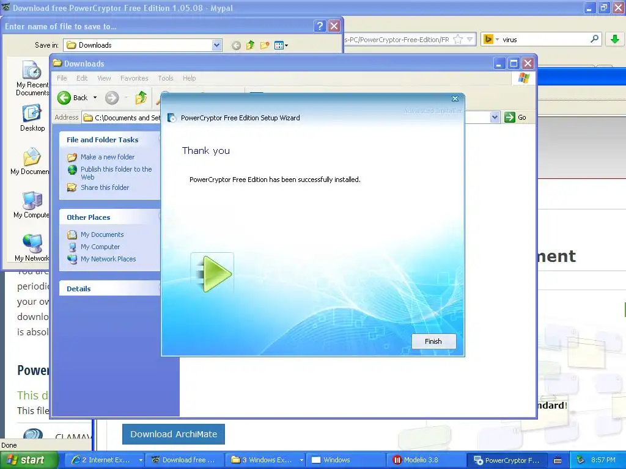Open the green Downloads arrow in Mypal
The height and width of the screenshot is (469, 626).
(x=615, y=39)
